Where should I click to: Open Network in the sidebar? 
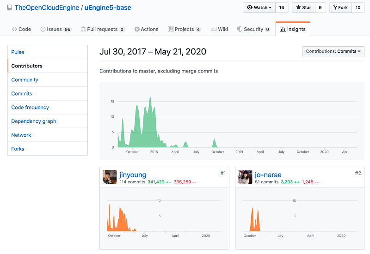48,135
